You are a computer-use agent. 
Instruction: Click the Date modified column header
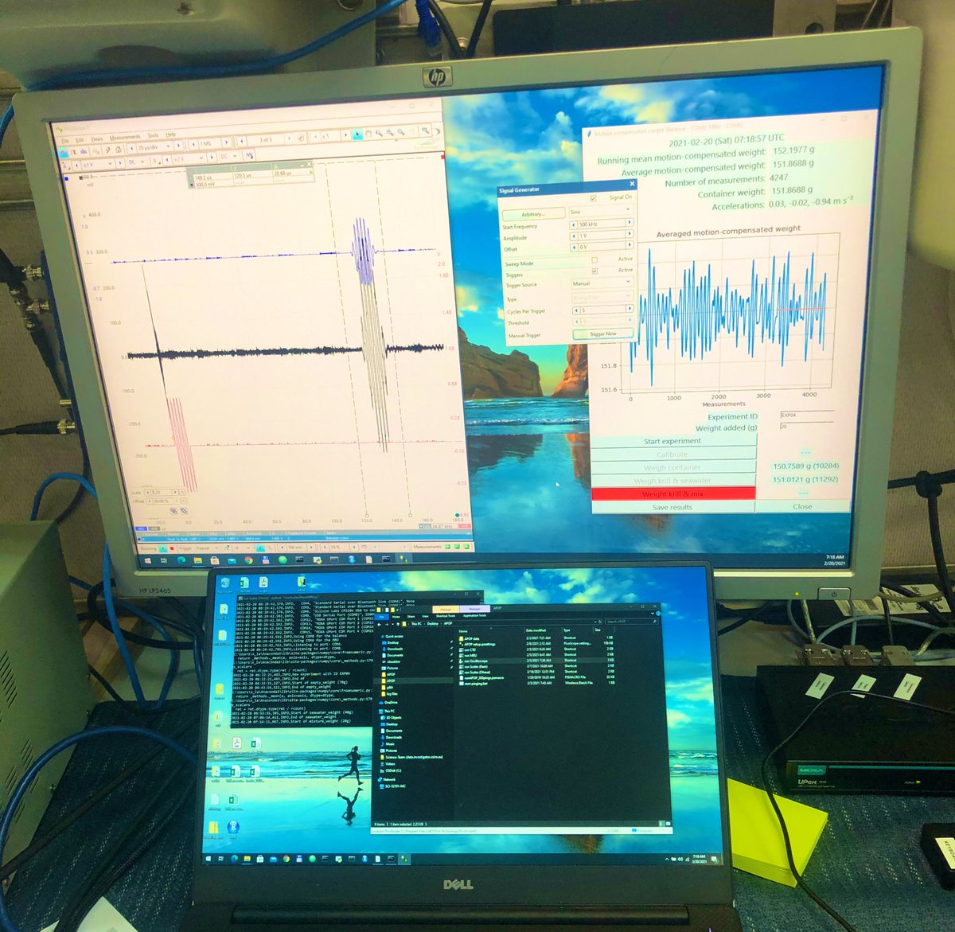tap(536, 630)
